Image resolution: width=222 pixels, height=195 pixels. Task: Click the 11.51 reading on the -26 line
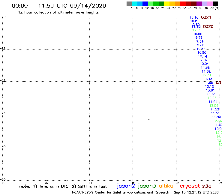(x=215, y=113)
